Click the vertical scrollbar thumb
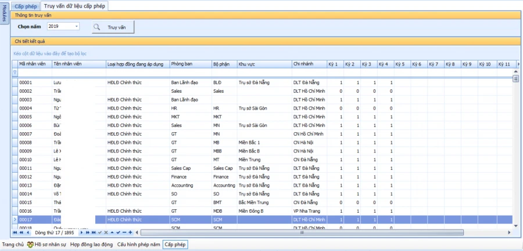 (x=515, y=79)
